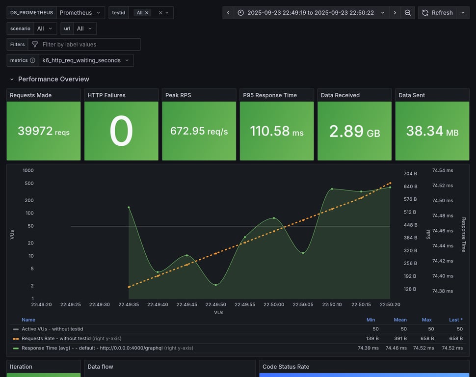The height and width of the screenshot is (377, 476).
Task: Sort legend by Max column
Action: 426,320
